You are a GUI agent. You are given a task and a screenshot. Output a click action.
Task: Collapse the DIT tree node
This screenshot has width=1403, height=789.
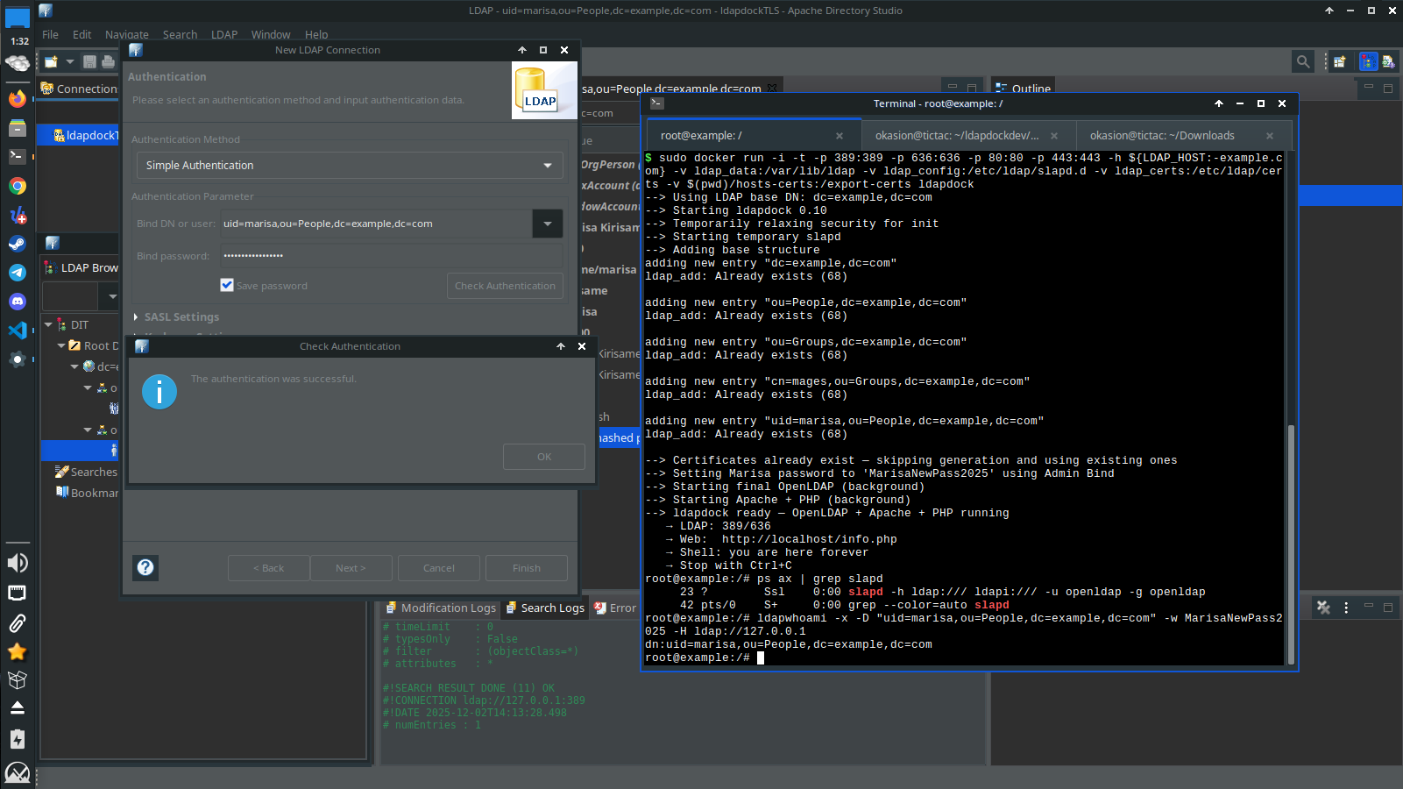click(48, 324)
